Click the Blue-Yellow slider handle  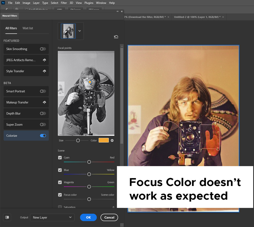(x=89, y=174)
